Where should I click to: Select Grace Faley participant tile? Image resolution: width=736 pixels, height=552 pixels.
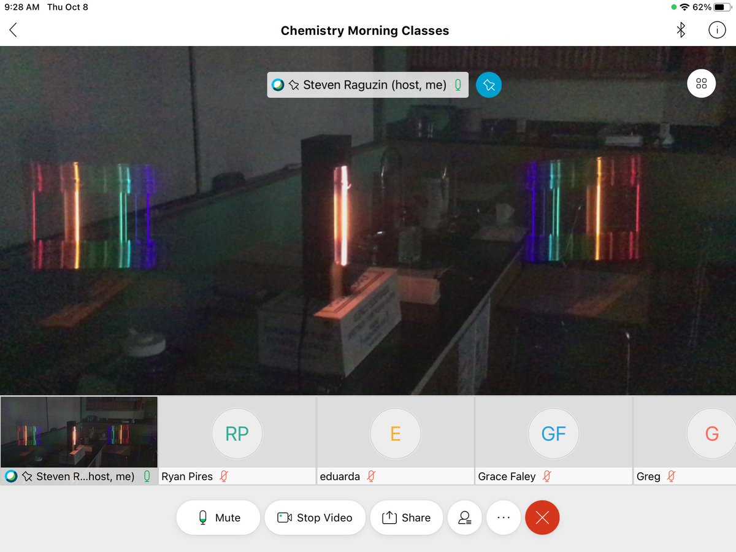[x=554, y=440]
